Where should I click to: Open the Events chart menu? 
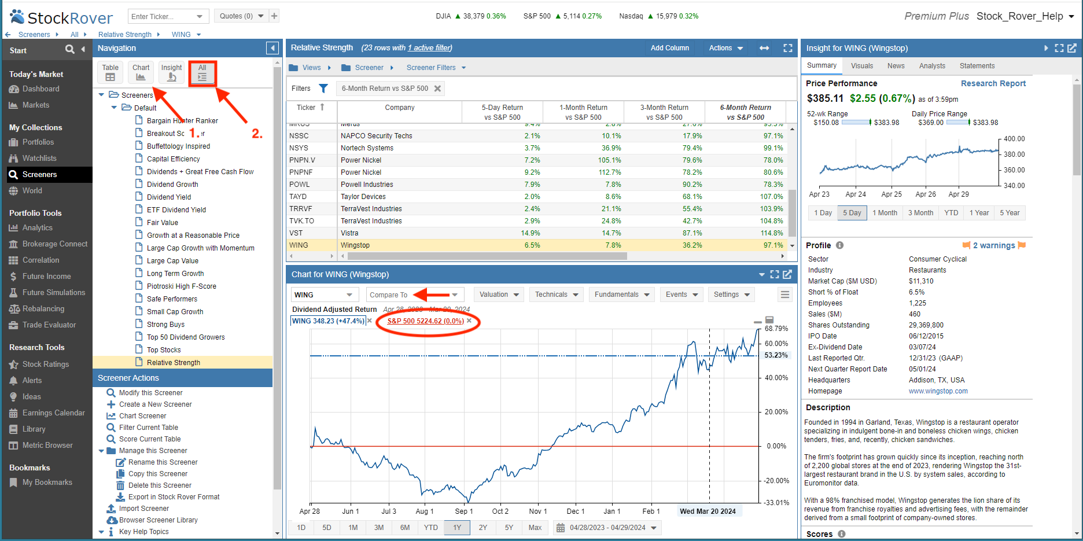tap(682, 295)
